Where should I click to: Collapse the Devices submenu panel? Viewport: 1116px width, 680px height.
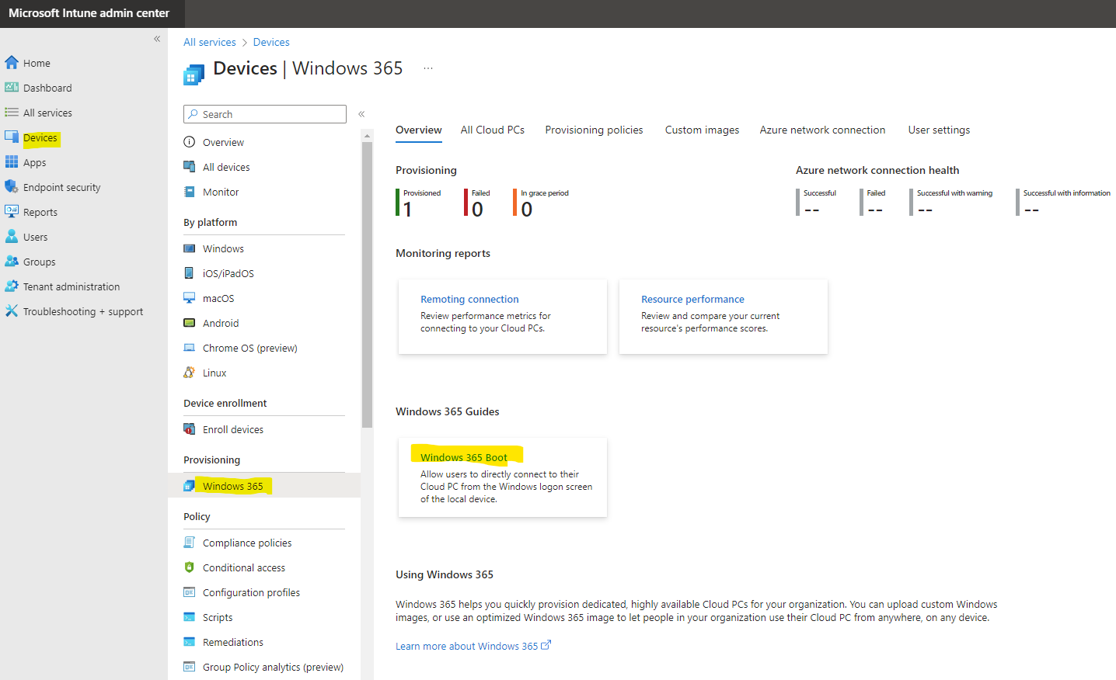(361, 114)
